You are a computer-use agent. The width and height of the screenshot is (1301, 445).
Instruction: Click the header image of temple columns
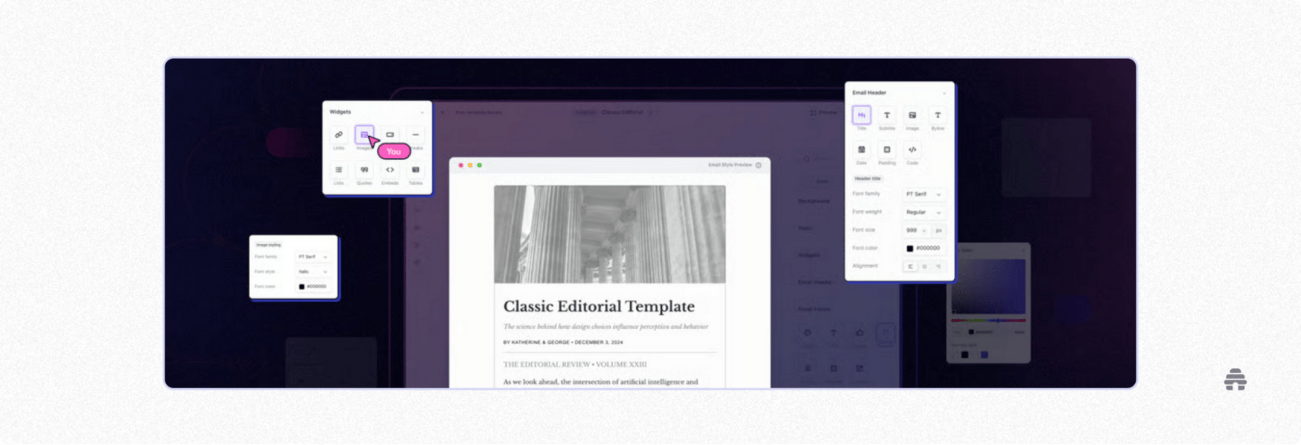609,234
